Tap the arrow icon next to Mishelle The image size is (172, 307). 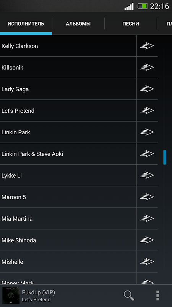tap(147, 261)
